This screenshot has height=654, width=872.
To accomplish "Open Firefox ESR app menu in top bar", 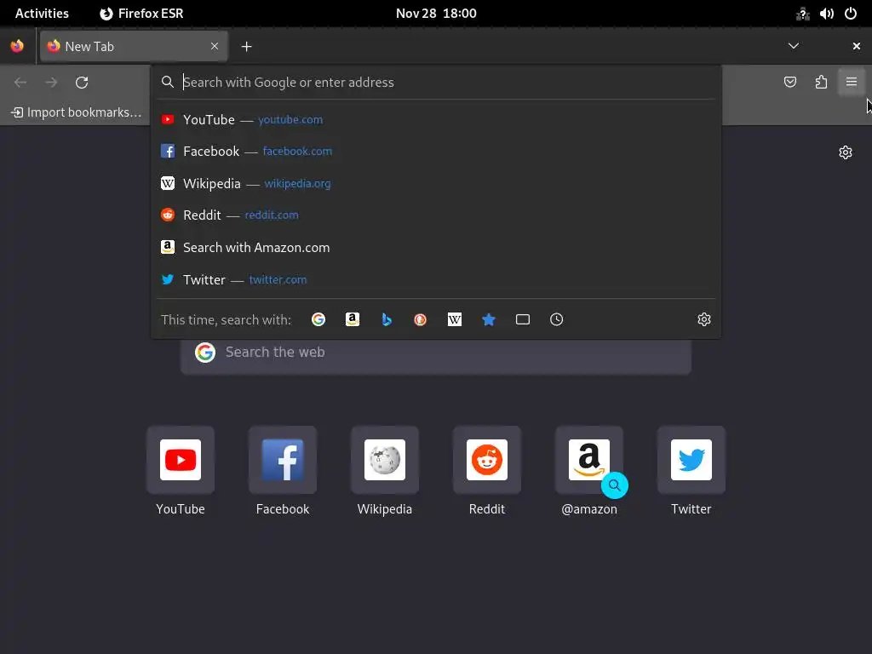I will [x=142, y=14].
